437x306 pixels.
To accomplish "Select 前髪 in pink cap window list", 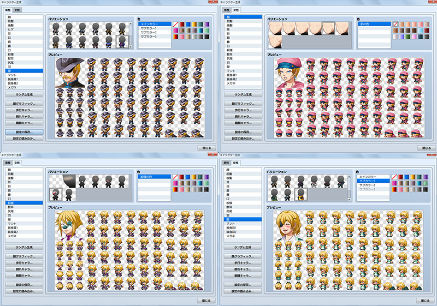I will pos(243,21).
